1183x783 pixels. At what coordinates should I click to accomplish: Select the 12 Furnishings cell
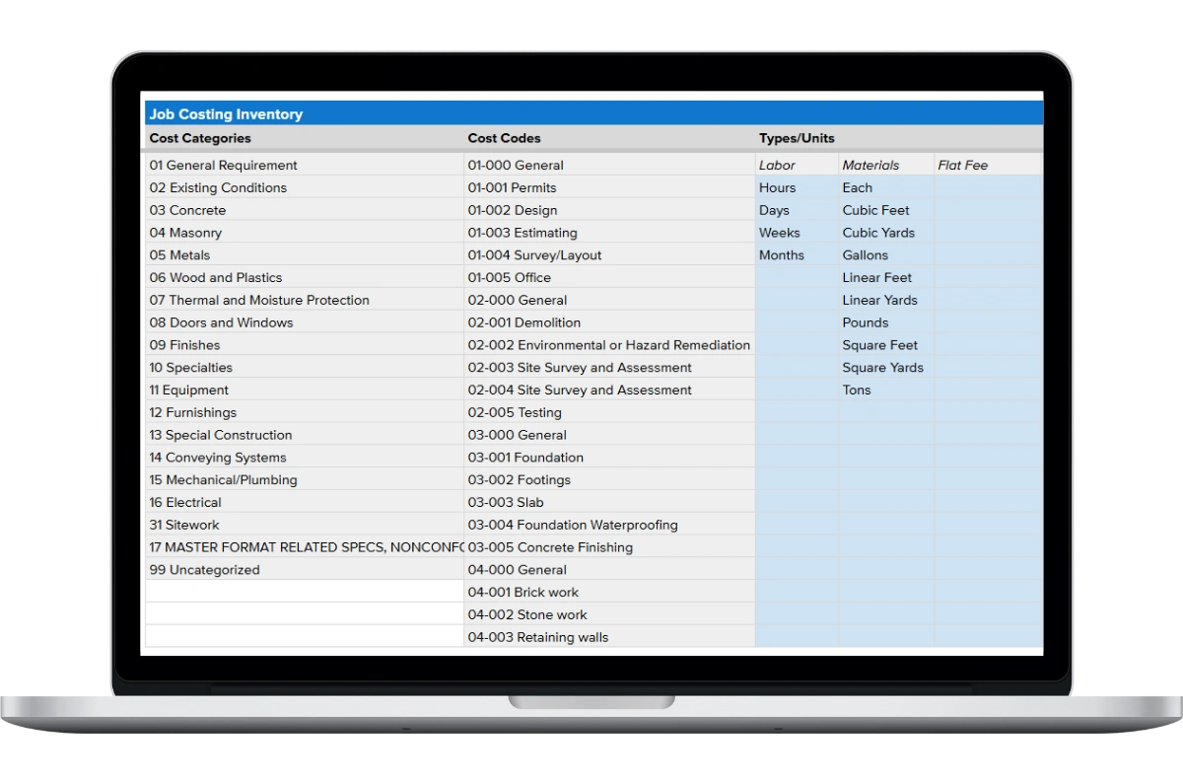point(304,412)
